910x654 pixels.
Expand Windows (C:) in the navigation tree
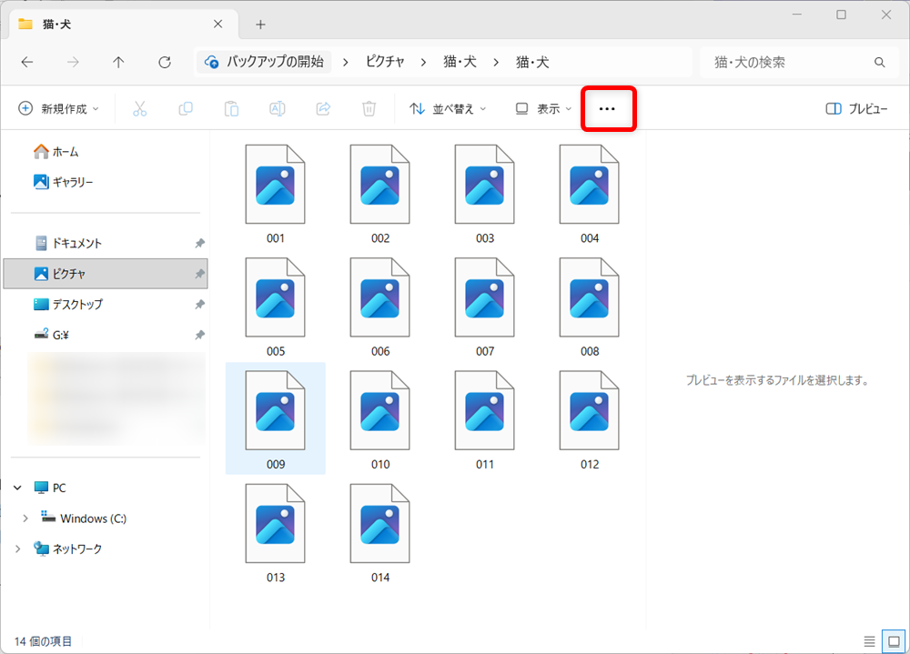coord(25,518)
